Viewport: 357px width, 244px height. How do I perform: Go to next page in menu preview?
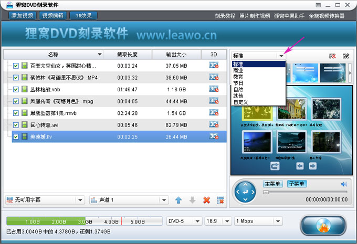[x=312, y=166]
